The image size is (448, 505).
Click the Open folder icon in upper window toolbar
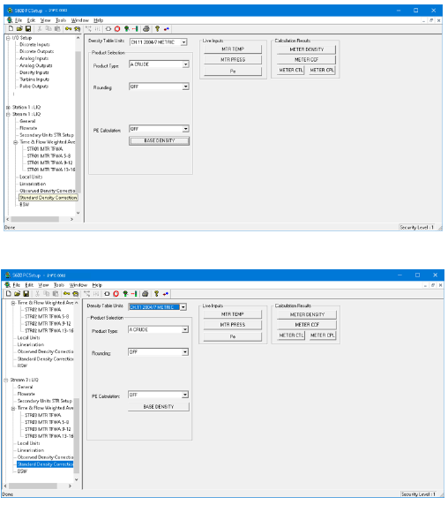tap(19, 28)
